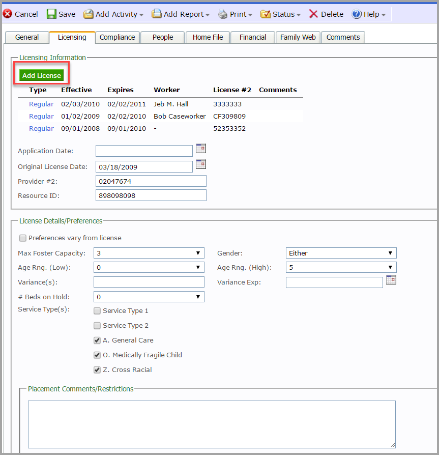Open Regular license effective 02/03/2010

point(42,104)
